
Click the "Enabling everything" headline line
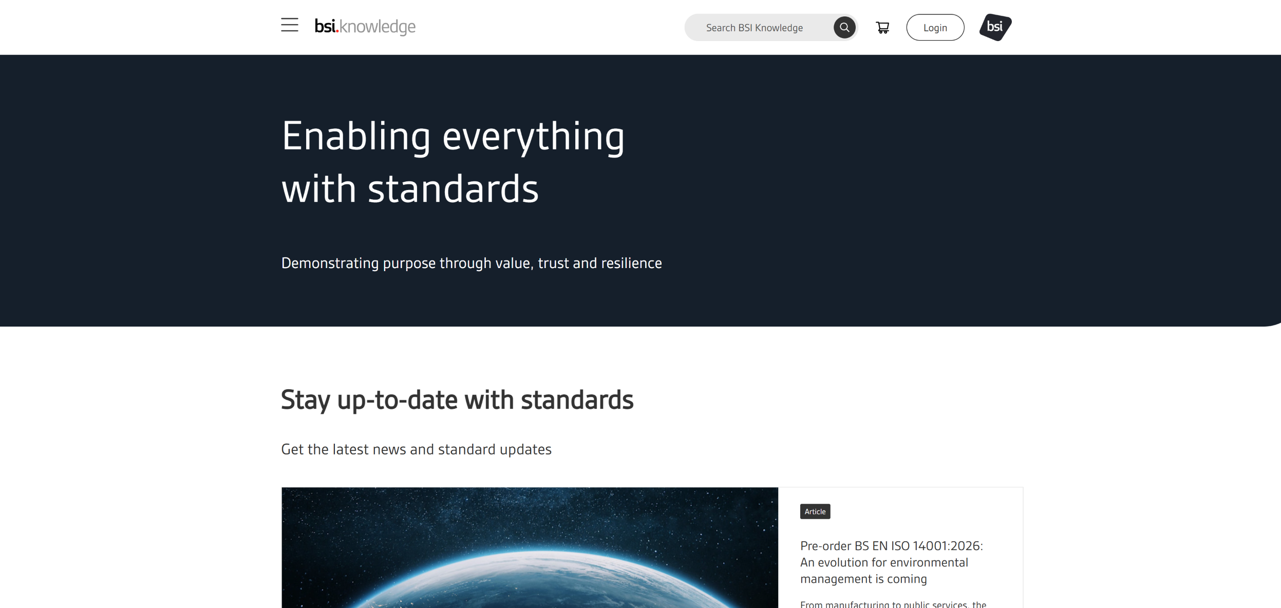click(x=453, y=136)
